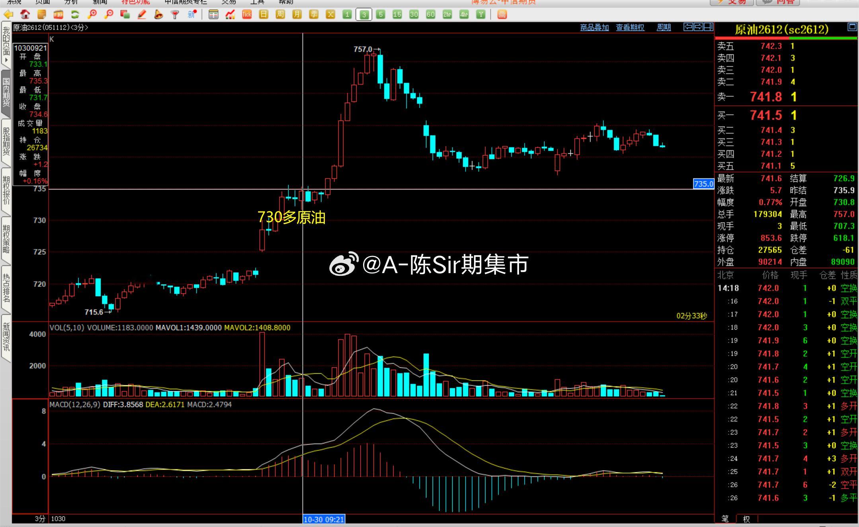Image resolution: width=859 pixels, height=527 pixels.
Task: Click the green refresh arrows icon
Action: (75, 15)
